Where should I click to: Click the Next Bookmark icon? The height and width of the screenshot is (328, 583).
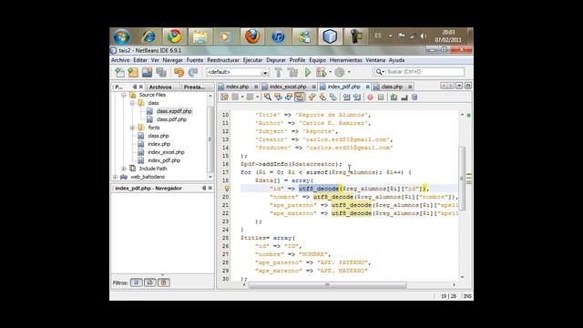pos(322,97)
